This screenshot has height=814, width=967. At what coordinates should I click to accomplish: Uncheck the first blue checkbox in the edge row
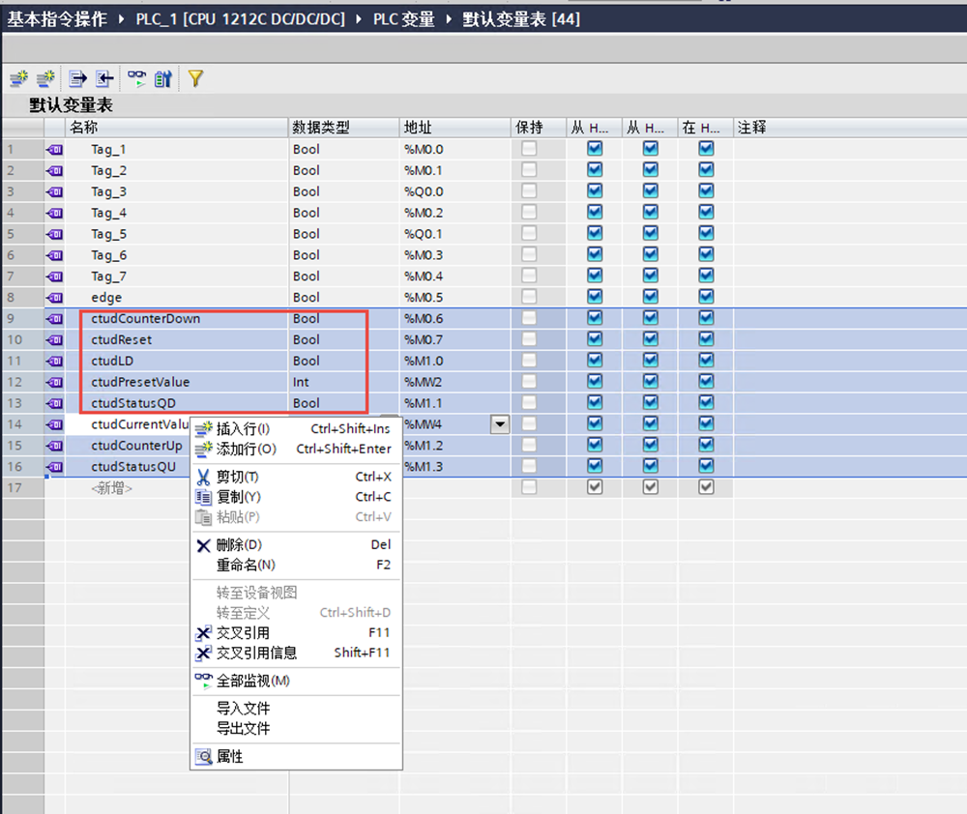click(595, 298)
